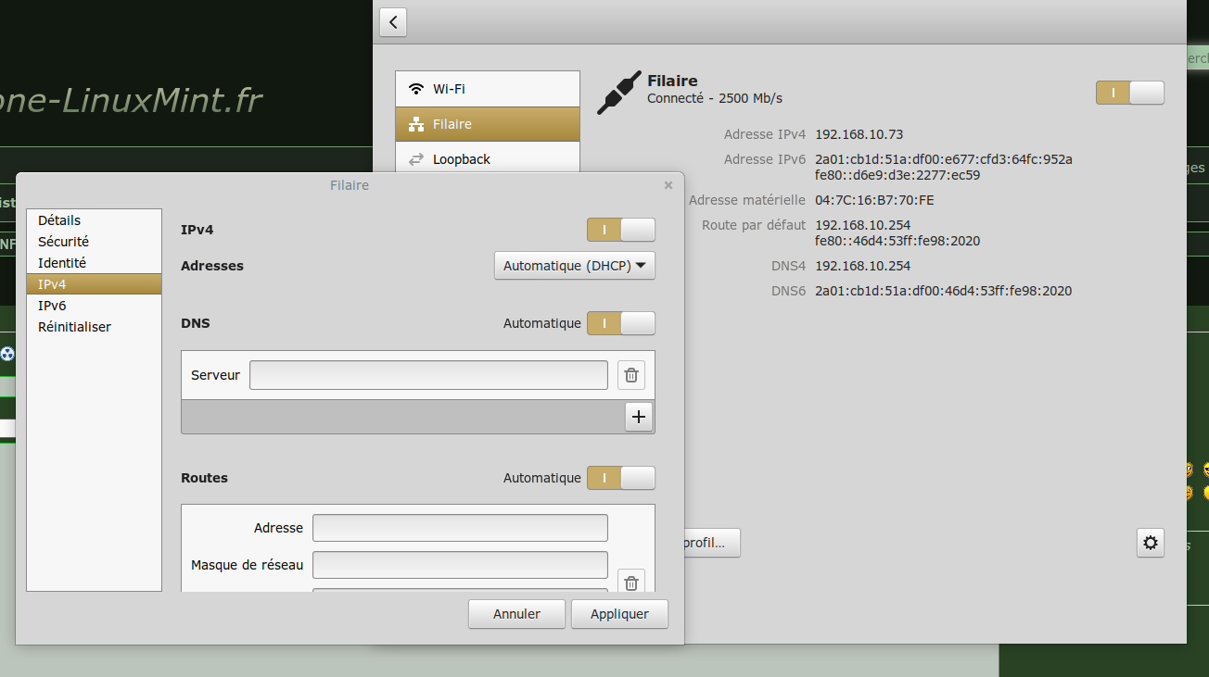Screen dimensions: 1209x677
Task: Close the Filaire dialog with X
Action: [x=668, y=185]
